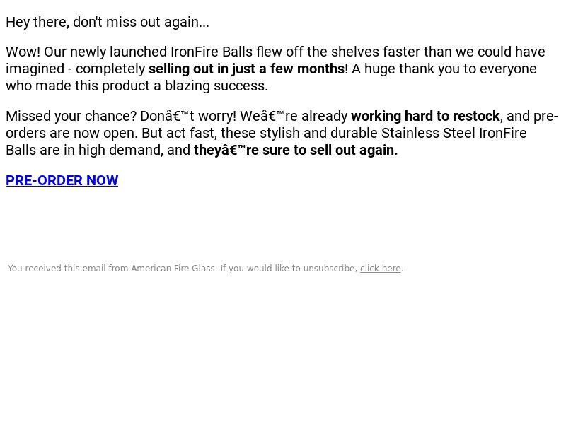Follow the 'click here' unsubscribe link
The image size is (566, 424).
pyautogui.click(x=381, y=269)
